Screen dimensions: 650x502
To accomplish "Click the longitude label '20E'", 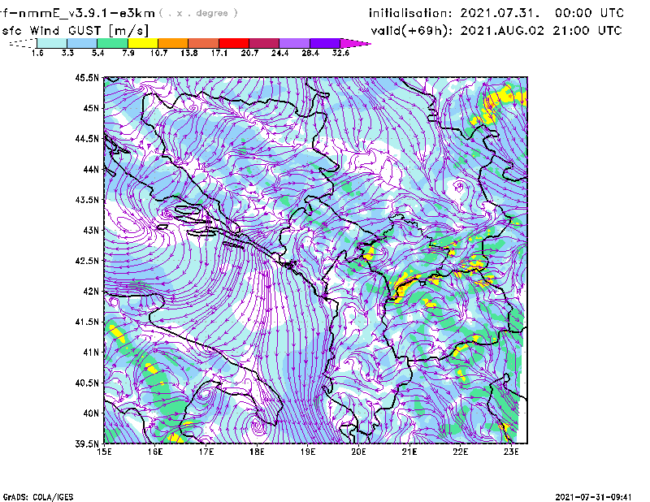I will point(358,452).
